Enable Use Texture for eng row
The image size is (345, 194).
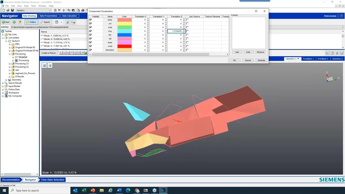pyautogui.click(x=187, y=31)
